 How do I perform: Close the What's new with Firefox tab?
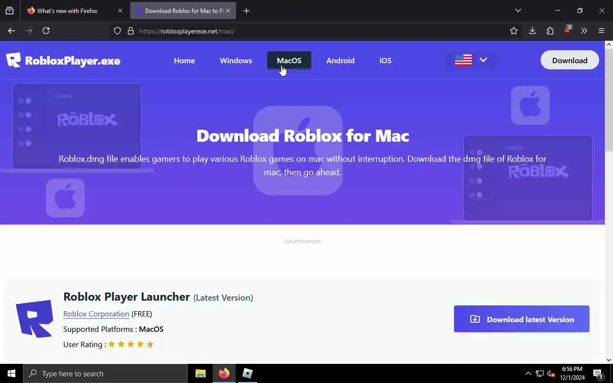coord(120,11)
